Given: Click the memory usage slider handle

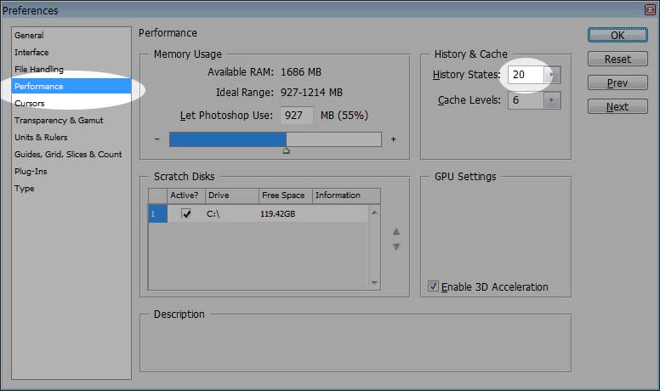Looking at the screenshot, I should click(287, 150).
